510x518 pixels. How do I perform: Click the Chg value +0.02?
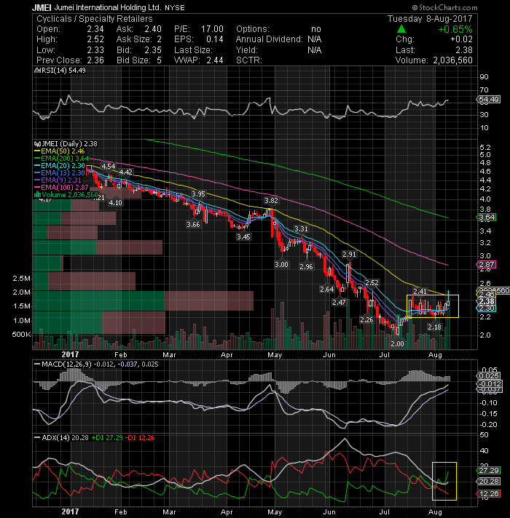(461, 39)
